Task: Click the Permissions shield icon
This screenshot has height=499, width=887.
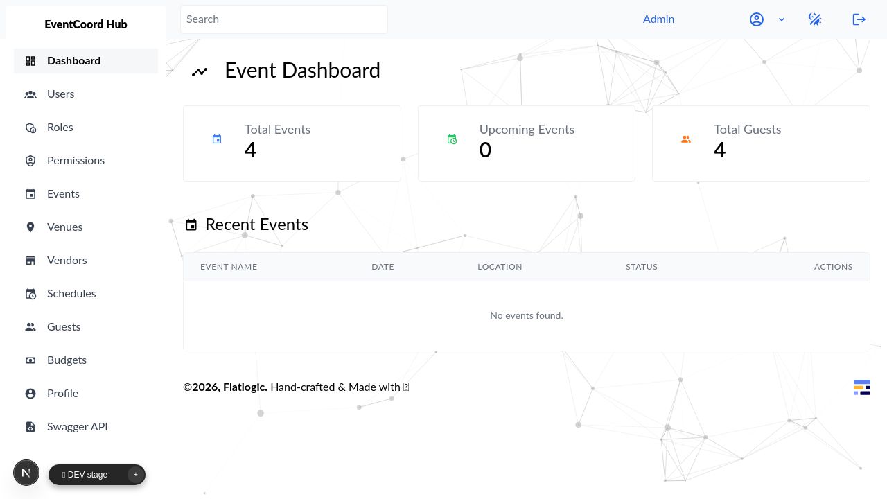Action: click(x=30, y=161)
